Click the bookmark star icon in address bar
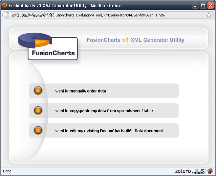The width and height of the screenshot is (216, 176). tap(209, 15)
